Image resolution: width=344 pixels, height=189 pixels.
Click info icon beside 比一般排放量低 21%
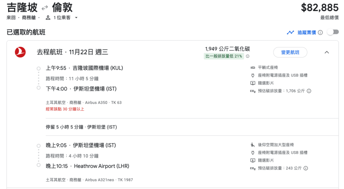[248, 56]
